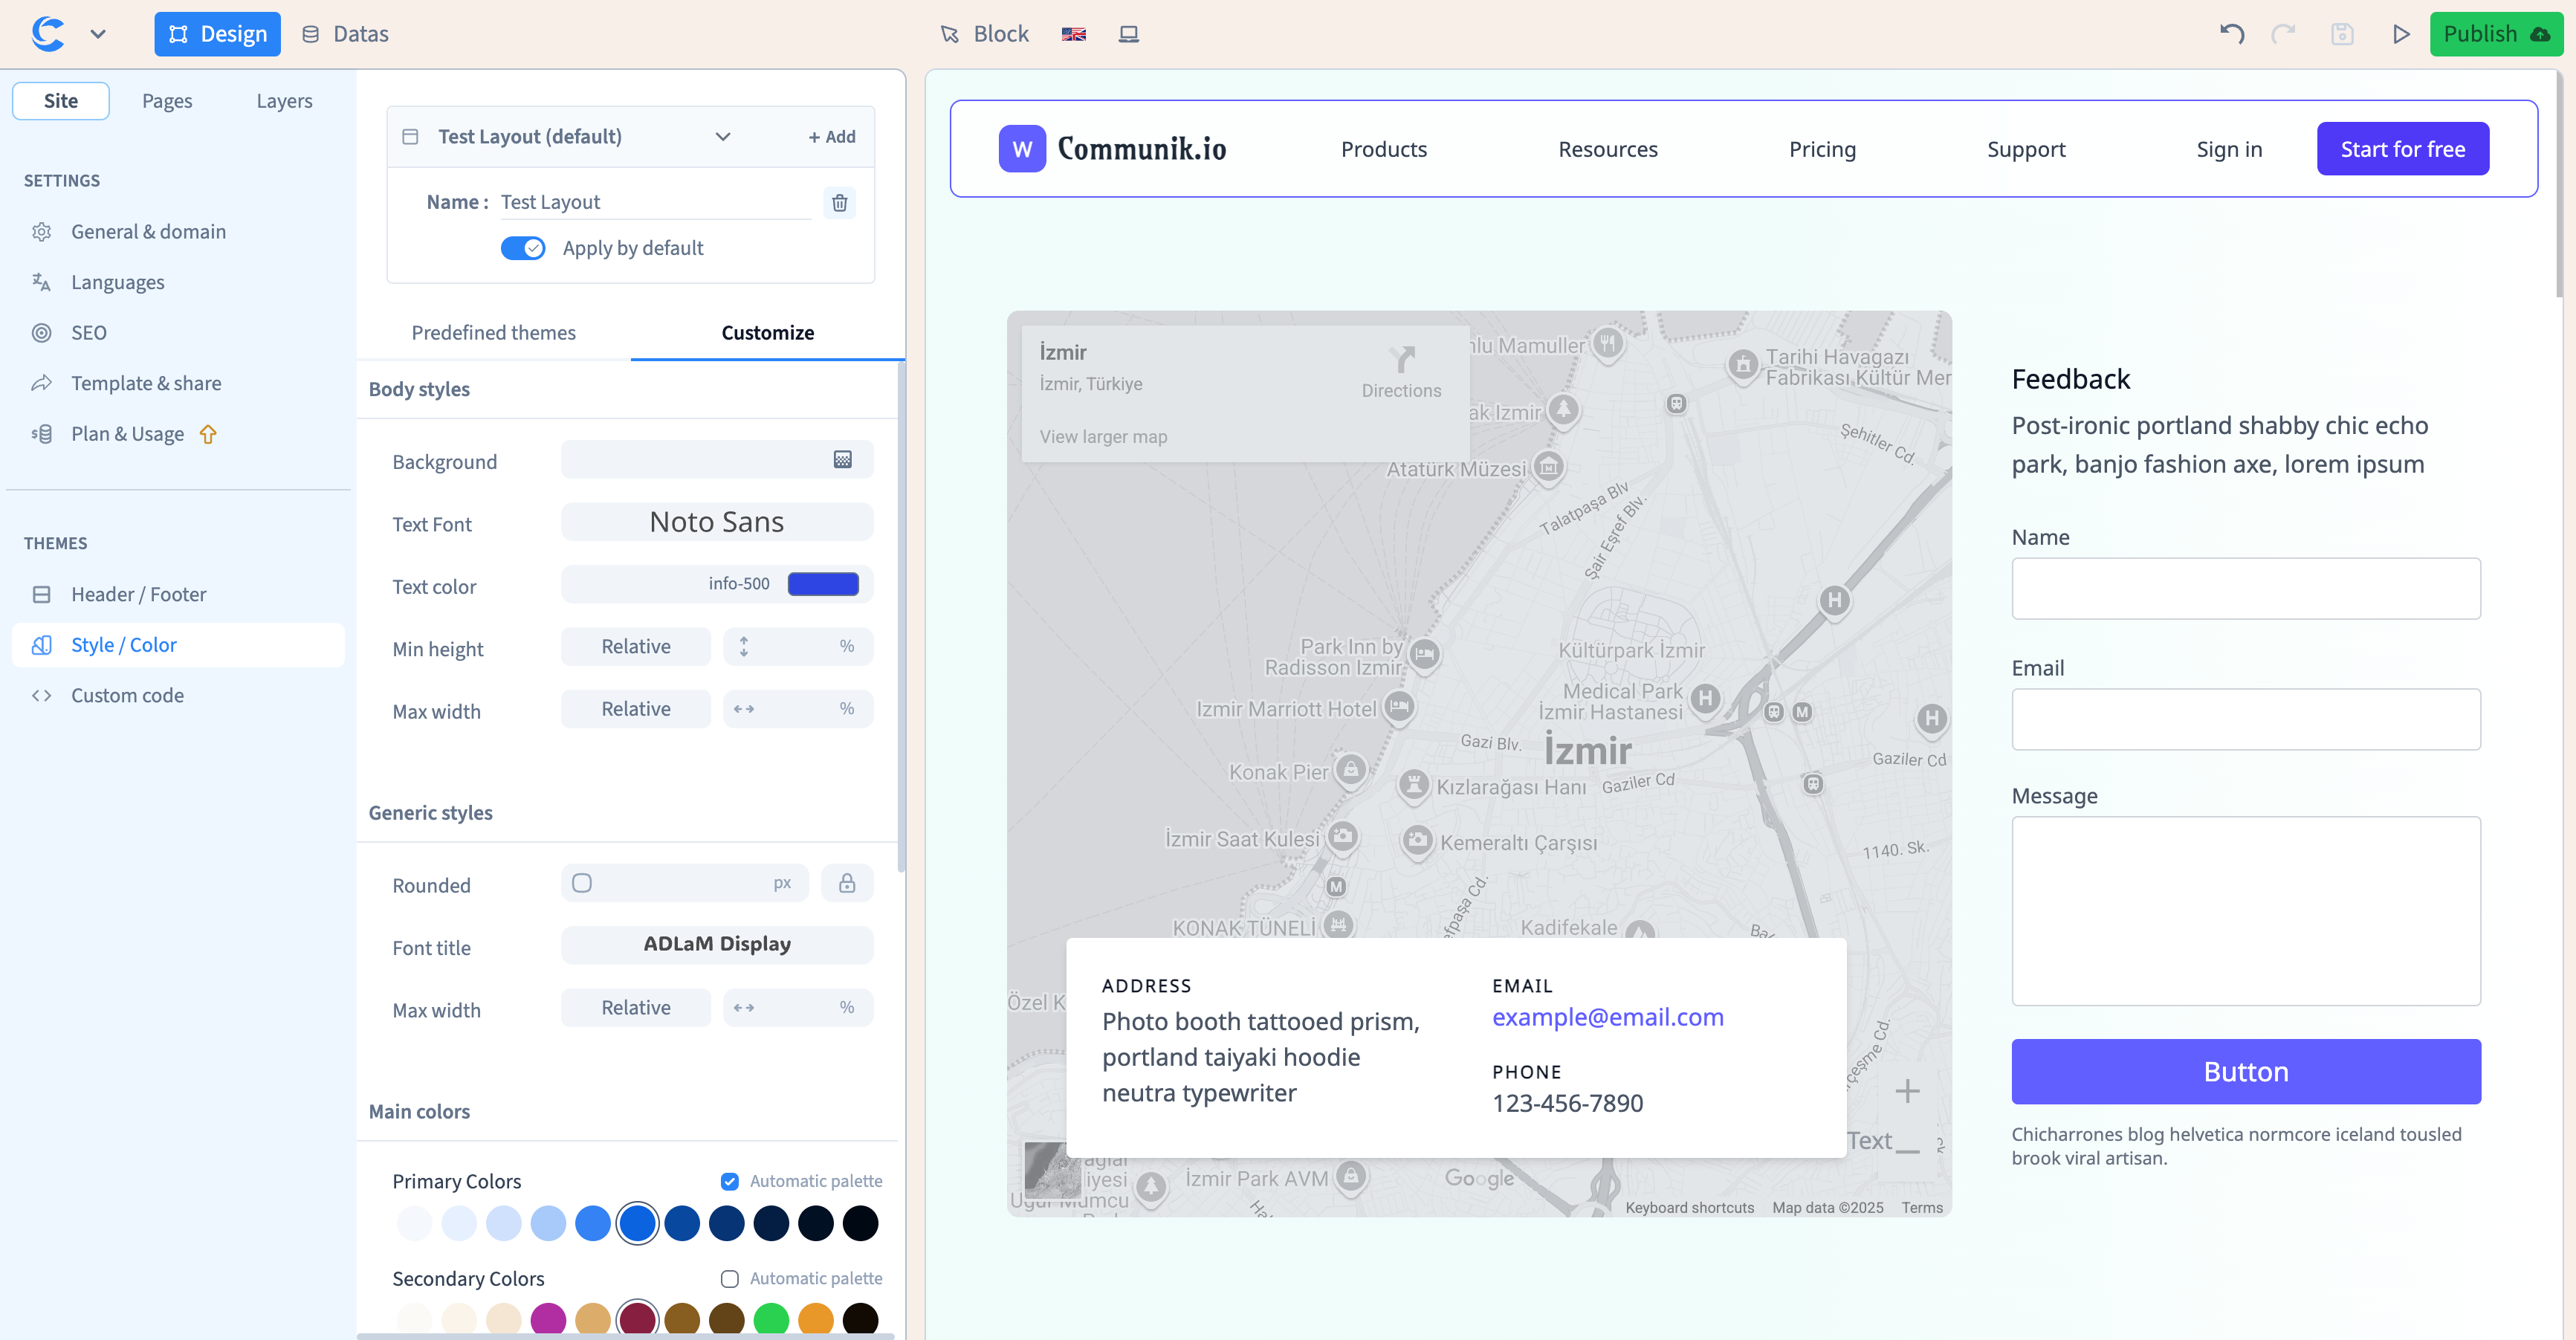This screenshot has width=2576, height=1340.
Task: Pick the info-500 text color swatch
Action: click(x=822, y=584)
